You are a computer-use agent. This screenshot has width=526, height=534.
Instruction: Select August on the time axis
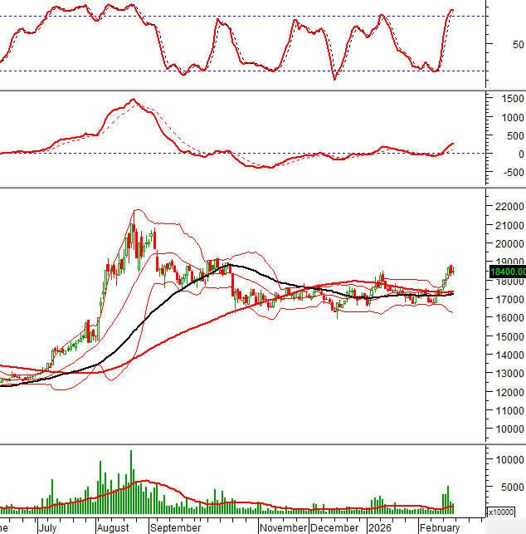[111, 527]
